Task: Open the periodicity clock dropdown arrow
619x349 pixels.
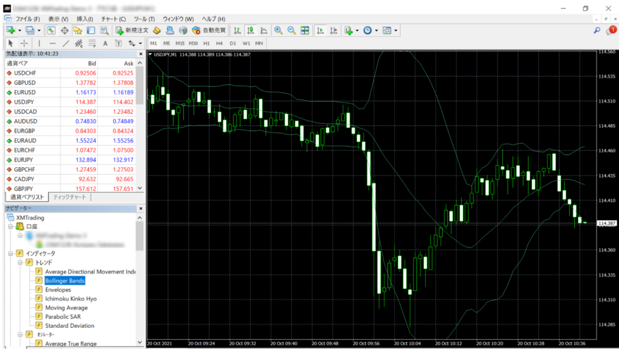Action: (377, 30)
